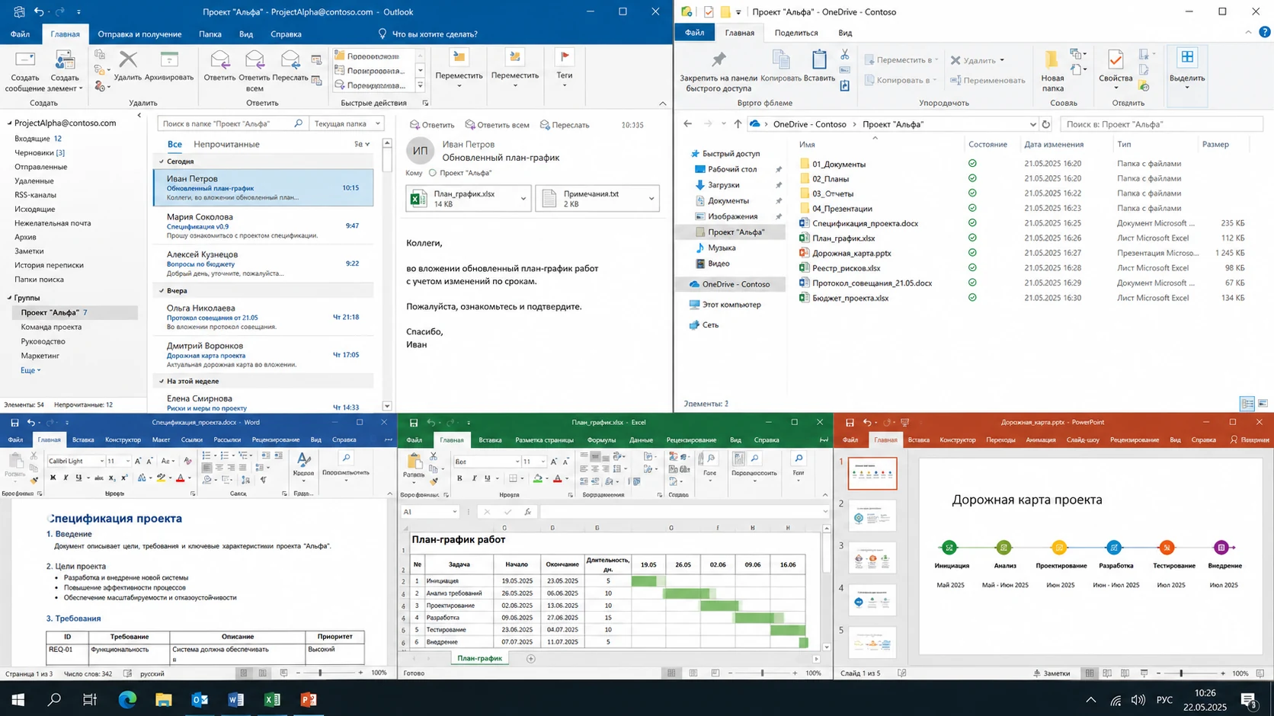Image resolution: width=1274 pixels, height=716 pixels.
Task: Select the Project Alpha recipient radio circle
Action: tap(432, 173)
